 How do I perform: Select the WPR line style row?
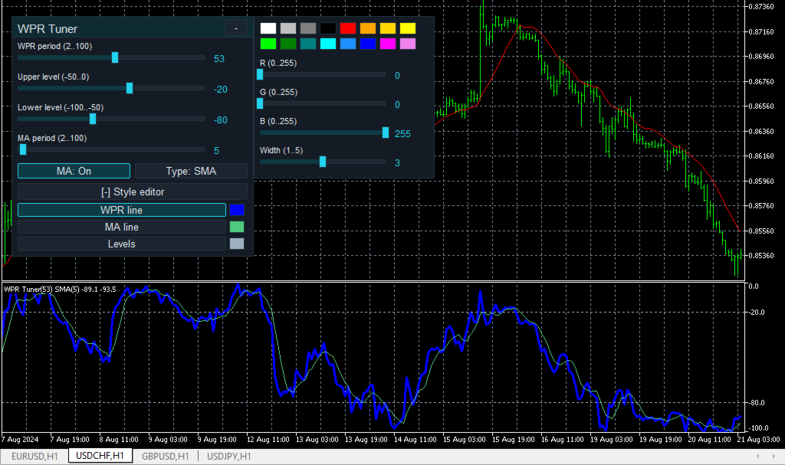[x=122, y=210]
